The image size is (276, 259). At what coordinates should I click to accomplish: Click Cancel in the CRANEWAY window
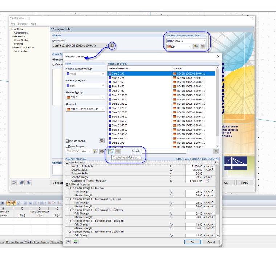tap(244, 183)
